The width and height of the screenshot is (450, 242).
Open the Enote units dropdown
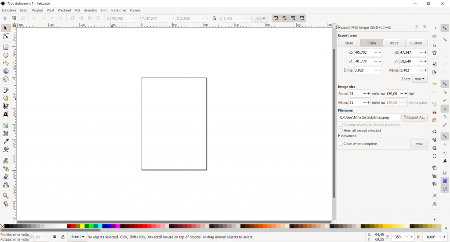(x=420, y=79)
